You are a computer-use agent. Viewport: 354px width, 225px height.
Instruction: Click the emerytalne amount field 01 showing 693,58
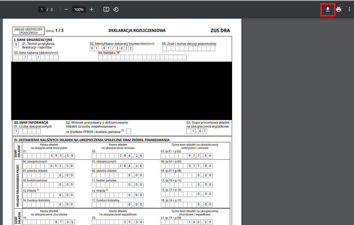(48, 156)
